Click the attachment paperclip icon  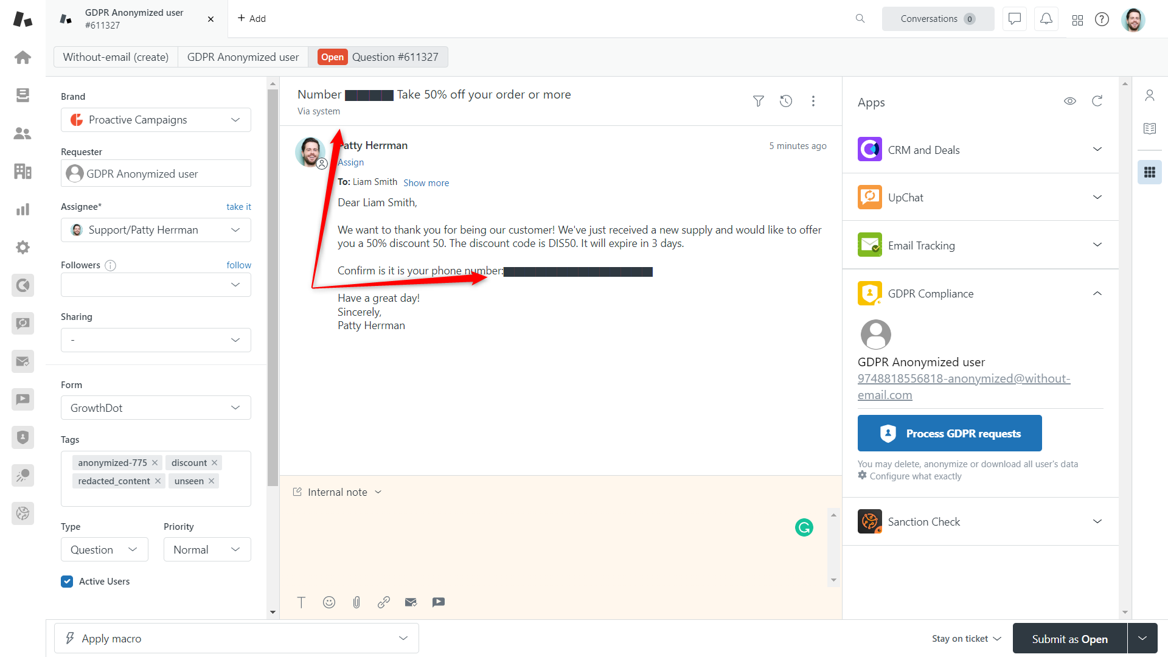357,602
